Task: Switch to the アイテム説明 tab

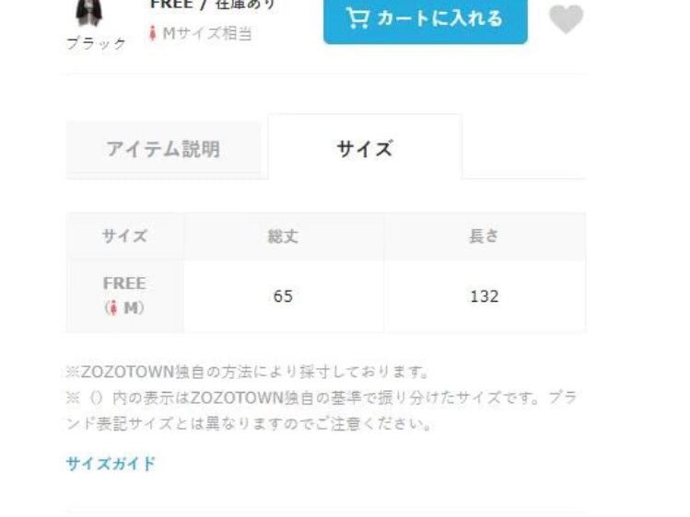Action: (163, 149)
